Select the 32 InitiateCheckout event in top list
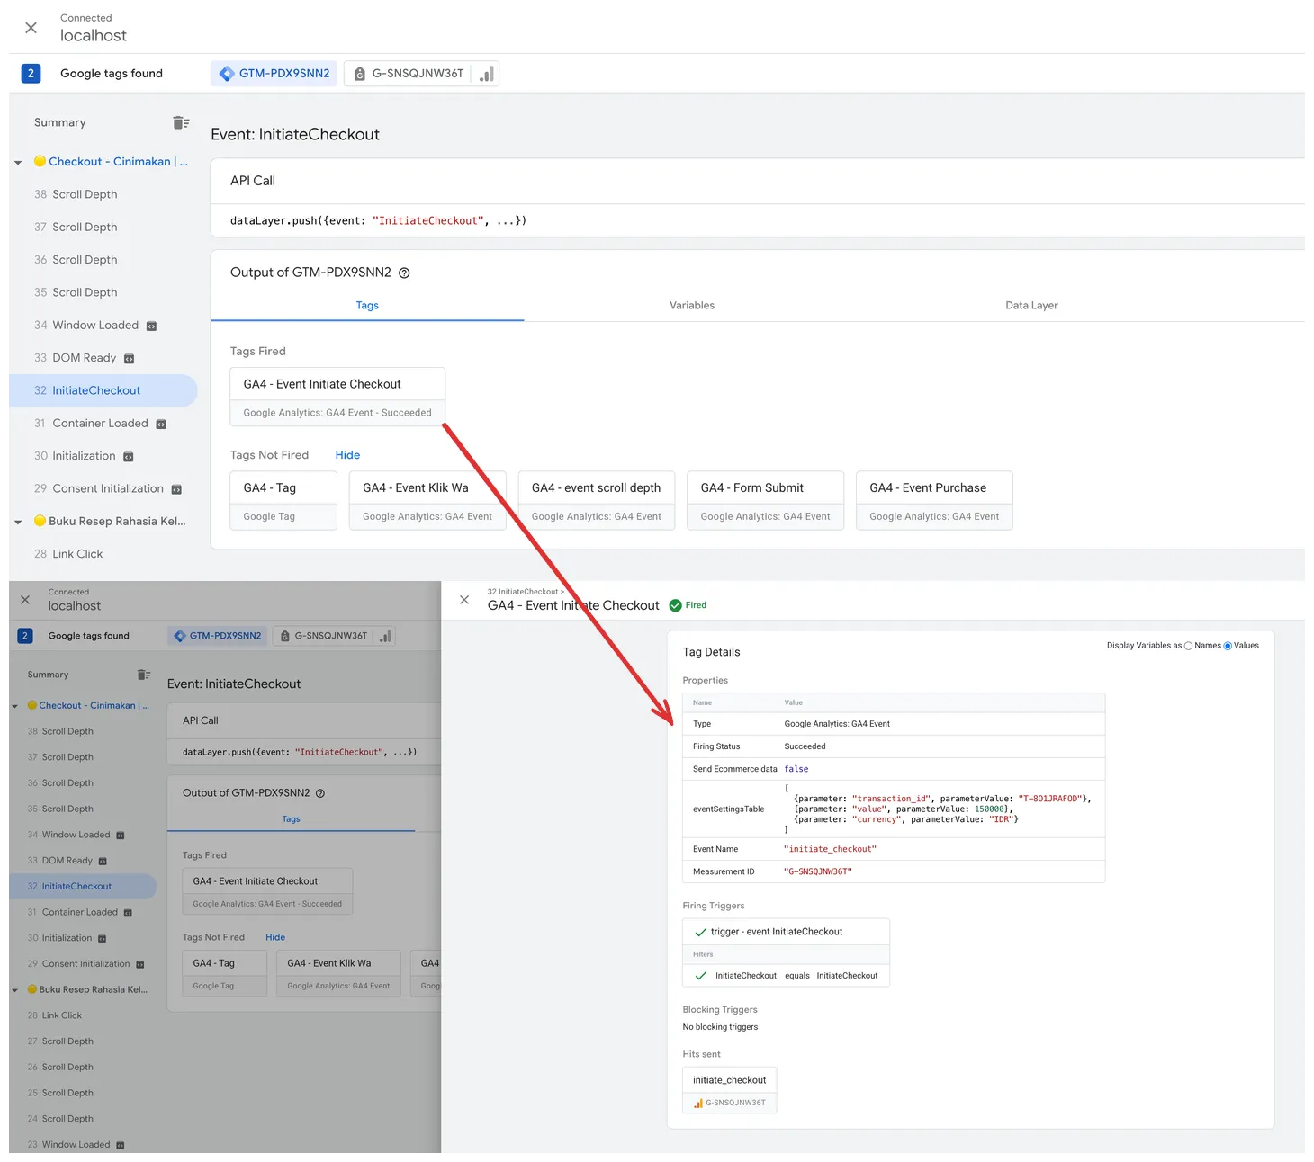The height and width of the screenshot is (1162, 1314). pyautogui.click(x=103, y=390)
